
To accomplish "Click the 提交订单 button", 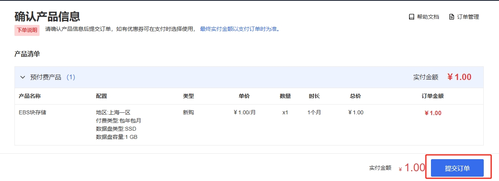I will pyautogui.click(x=458, y=168).
